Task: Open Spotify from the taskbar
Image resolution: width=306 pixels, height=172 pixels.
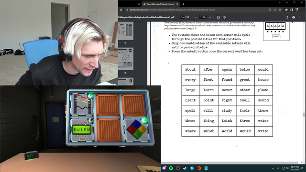Action: 171,168
